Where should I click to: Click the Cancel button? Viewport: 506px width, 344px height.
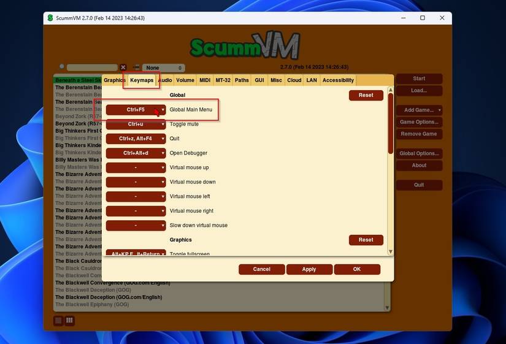(262, 269)
